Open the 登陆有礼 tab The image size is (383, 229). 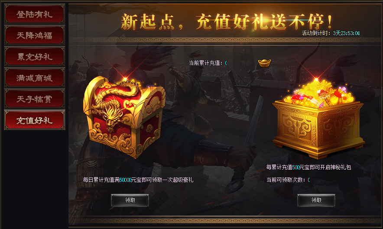(34, 14)
